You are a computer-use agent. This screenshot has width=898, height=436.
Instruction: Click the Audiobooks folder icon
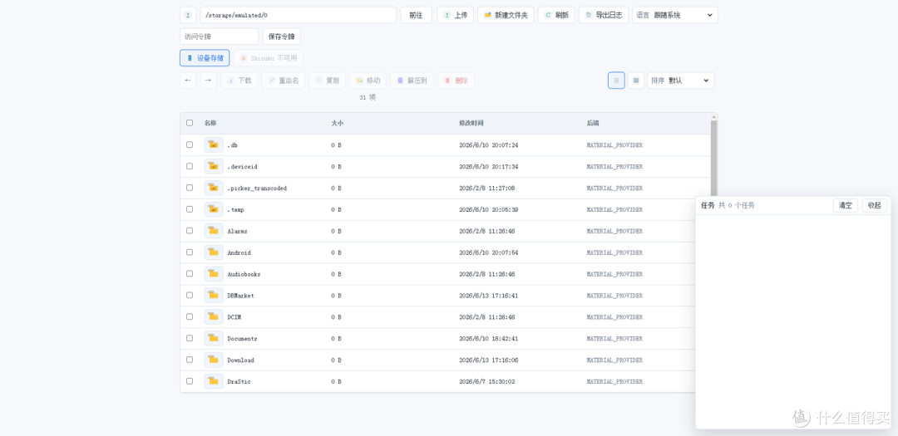(x=214, y=273)
